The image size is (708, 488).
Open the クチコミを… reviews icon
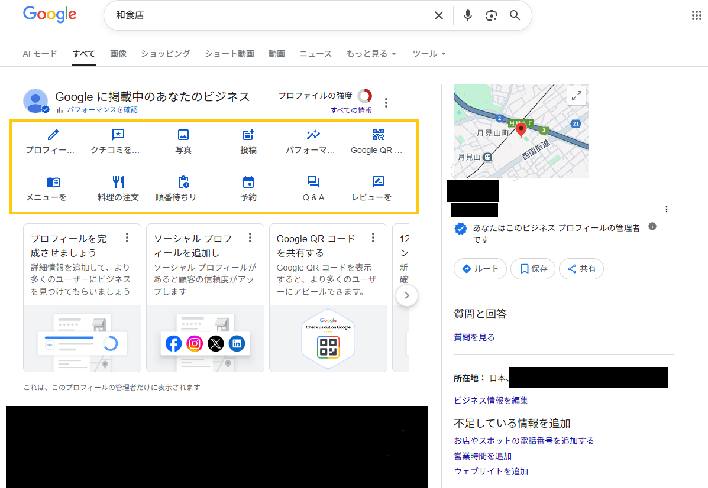[118, 134]
